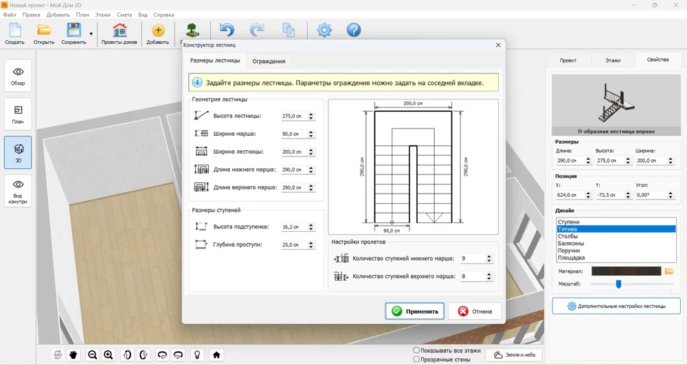Click the Земля и небо button
Image resolution: width=687 pixels, height=365 pixels.
pyautogui.click(x=515, y=355)
